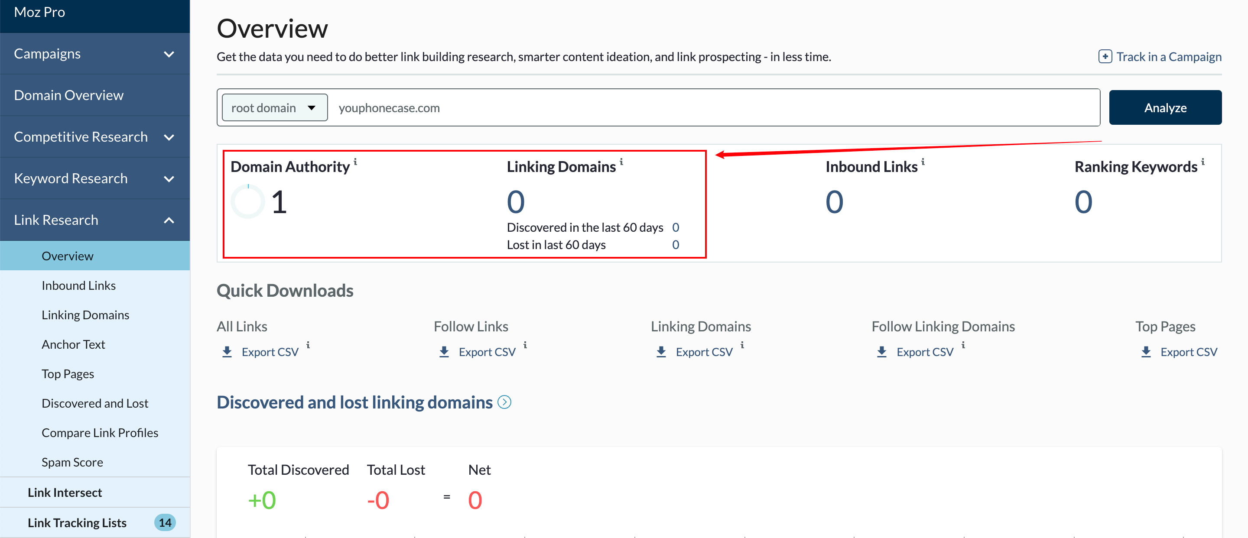Click the Domain Authority info icon
This screenshot has width=1248, height=538.
pyautogui.click(x=355, y=162)
